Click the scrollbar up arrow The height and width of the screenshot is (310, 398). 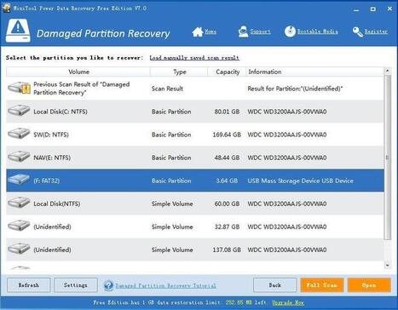point(388,71)
